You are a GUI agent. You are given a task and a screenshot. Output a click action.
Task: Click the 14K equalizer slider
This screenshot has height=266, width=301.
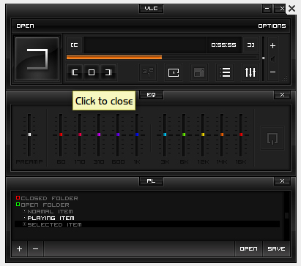222,135
